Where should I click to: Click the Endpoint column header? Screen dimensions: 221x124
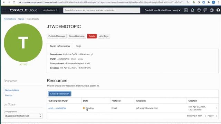coord(141,101)
